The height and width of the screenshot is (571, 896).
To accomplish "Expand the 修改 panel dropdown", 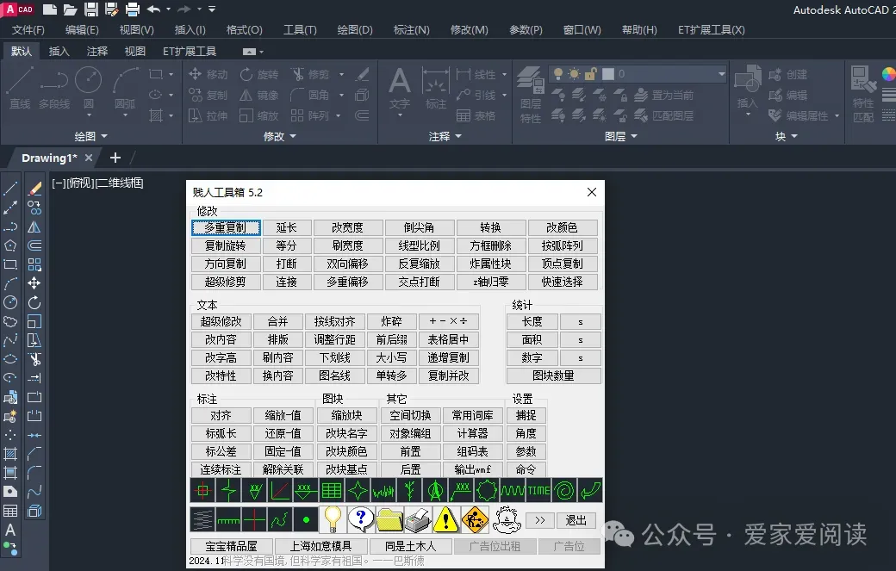I will coord(279,136).
